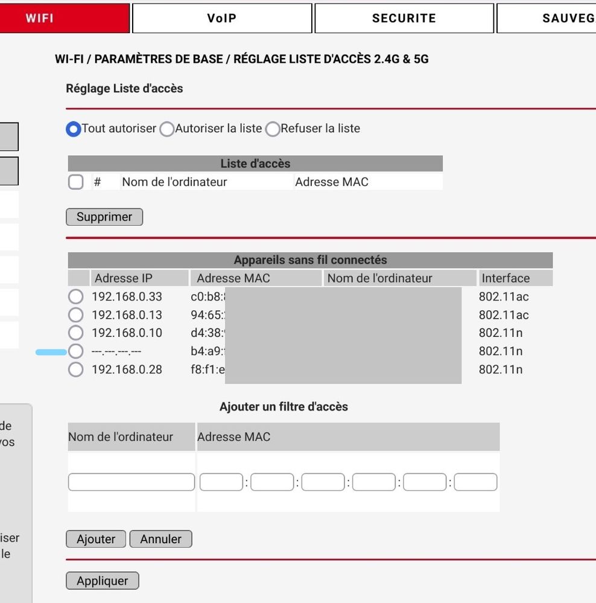Tick the access list header checkbox
Image resolution: width=596 pixels, height=603 pixels.
[x=76, y=182]
